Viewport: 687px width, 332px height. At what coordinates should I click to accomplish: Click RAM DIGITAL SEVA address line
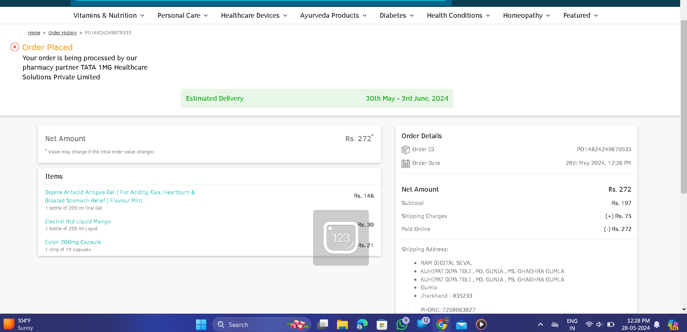coord(446,263)
